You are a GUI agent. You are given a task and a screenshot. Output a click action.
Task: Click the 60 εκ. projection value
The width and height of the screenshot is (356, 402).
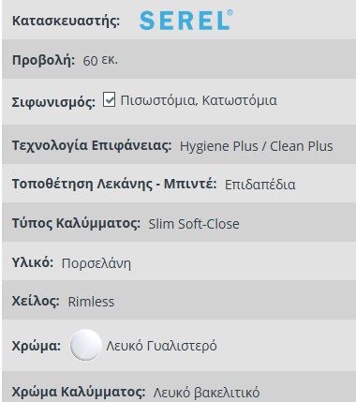(100, 60)
